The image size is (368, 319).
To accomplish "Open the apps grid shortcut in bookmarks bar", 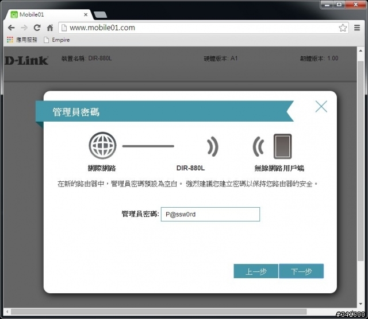I will click(10, 40).
